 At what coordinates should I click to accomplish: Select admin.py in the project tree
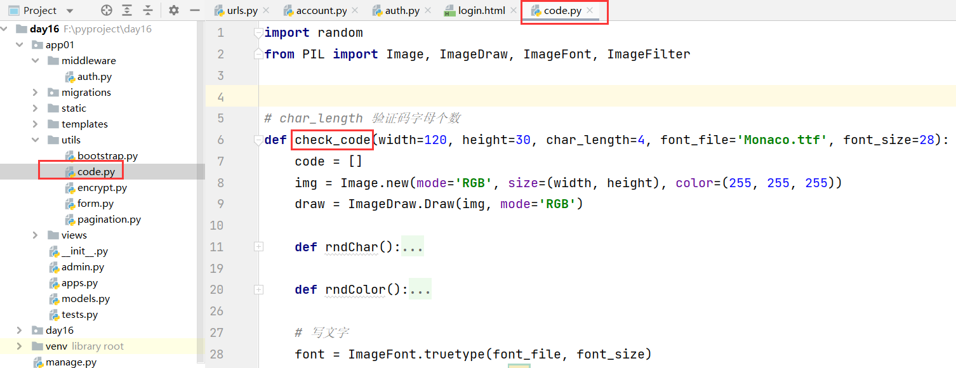point(83,267)
